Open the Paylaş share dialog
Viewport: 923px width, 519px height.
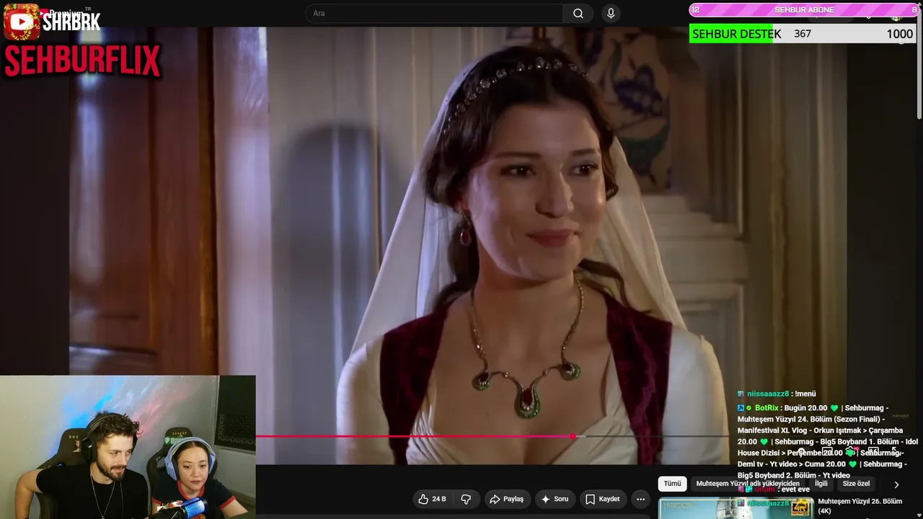(x=507, y=499)
